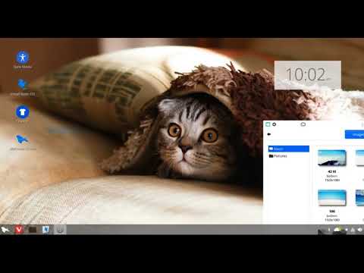Open the weather cloud icon in system tray

tap(337, 230)
